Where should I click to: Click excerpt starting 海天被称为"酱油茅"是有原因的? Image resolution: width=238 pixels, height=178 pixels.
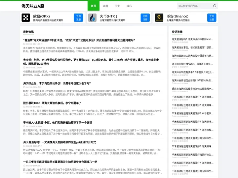coord(92,50)
